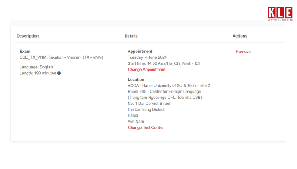Image resolution: width=297 pixels, height=169 pixels.
Task: Click the Hai Ba Trung District line
Action: (x=146, y=109)
